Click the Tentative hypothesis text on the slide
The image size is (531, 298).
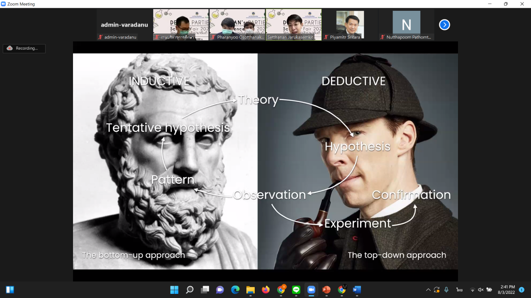pyautogui.click(x=168, y=127)
